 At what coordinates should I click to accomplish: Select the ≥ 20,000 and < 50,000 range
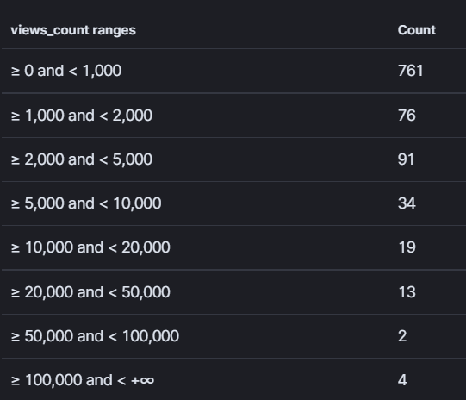pos(90,292)
